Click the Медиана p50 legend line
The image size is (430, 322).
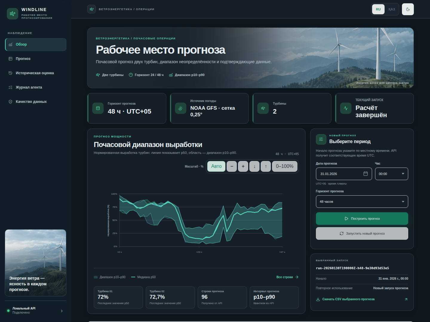tap(133, 277)
